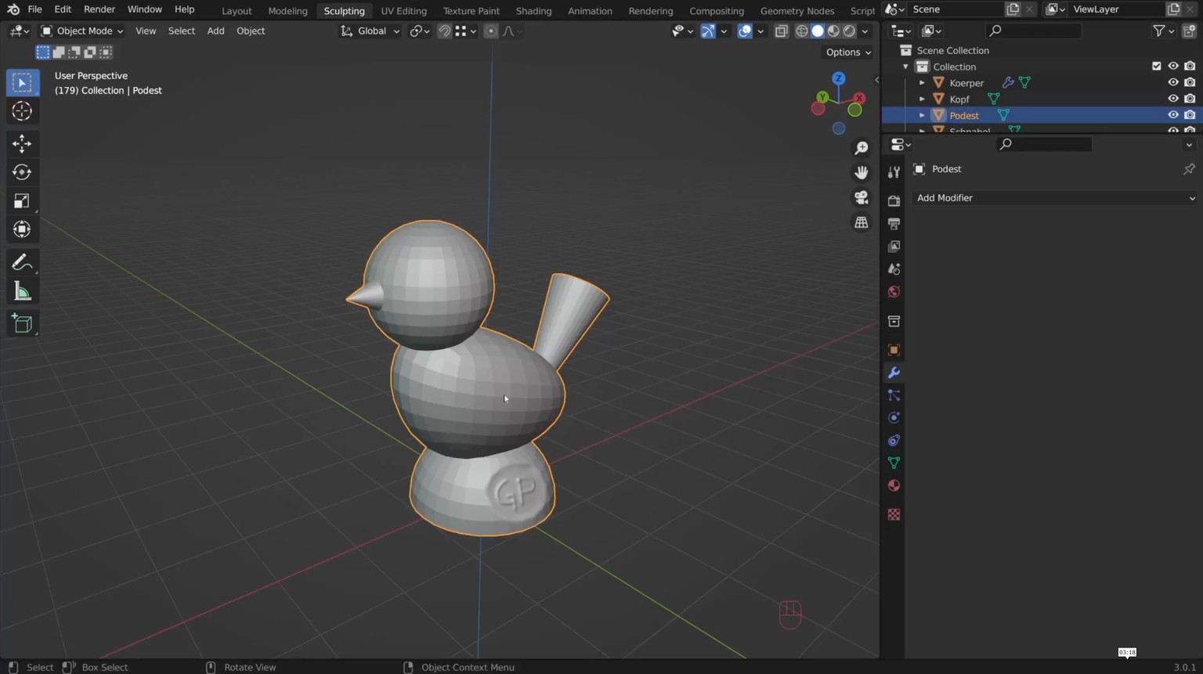Open the Options dropdown

(x=848, y=52)
